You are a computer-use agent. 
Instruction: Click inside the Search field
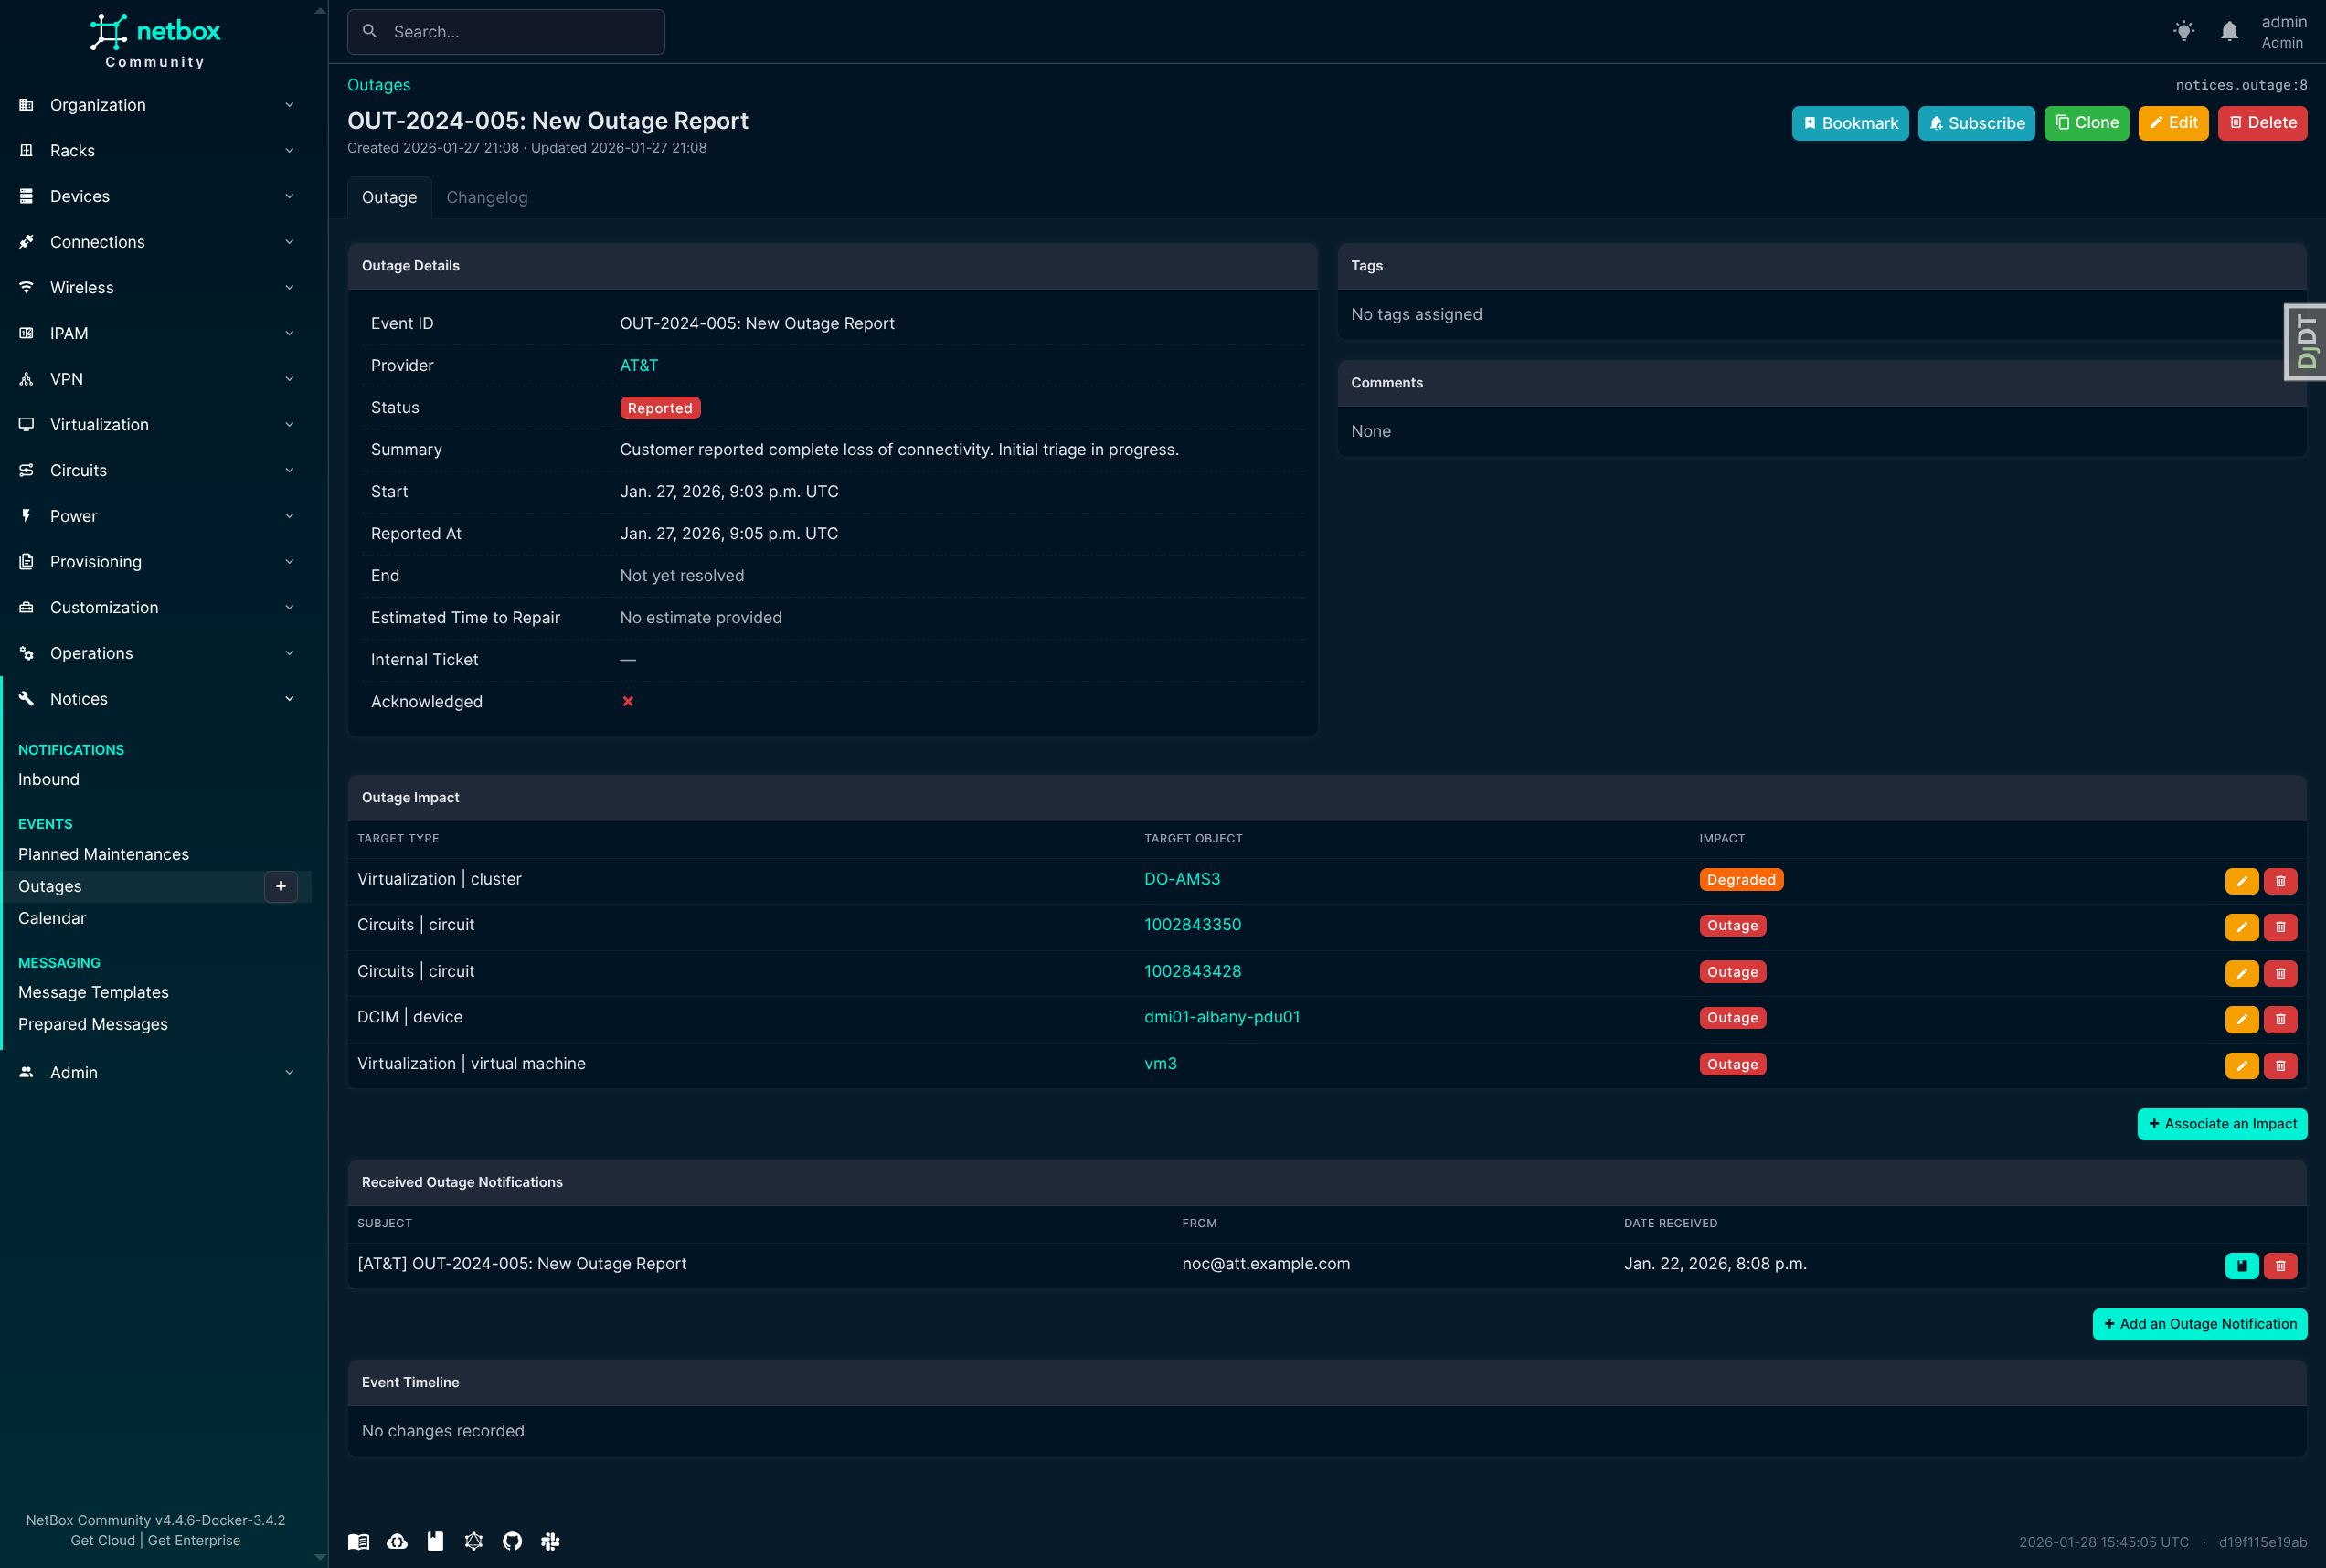506,31
